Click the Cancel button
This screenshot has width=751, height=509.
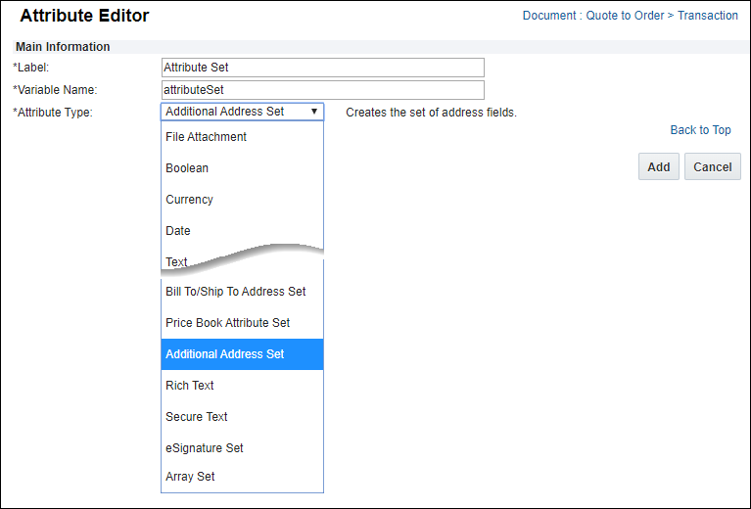tap(713, 166)
